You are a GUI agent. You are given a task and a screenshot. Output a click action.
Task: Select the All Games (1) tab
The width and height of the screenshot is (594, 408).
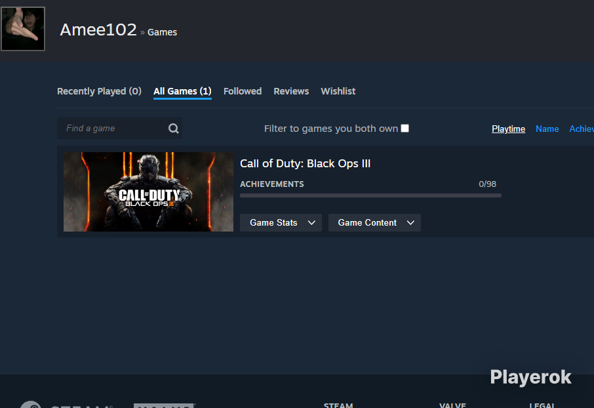pyautogui.click(x=182, y=91)
